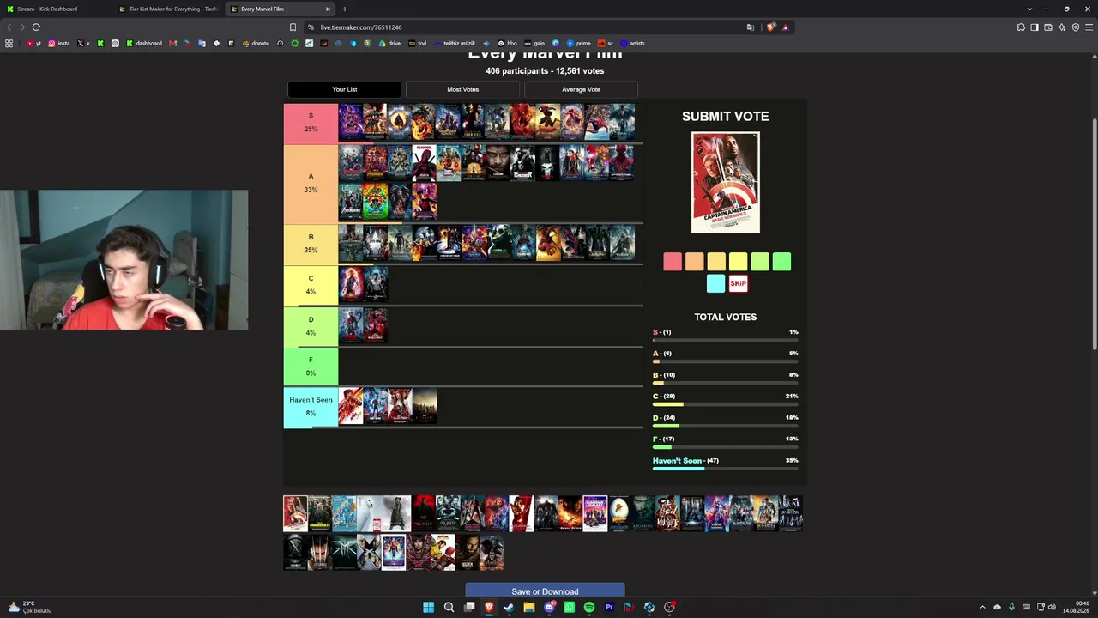Screen dimensions: 1098x618
Task: Click the 'Save or Download' button
Action: pyautogui.click(x=545, y=591)
